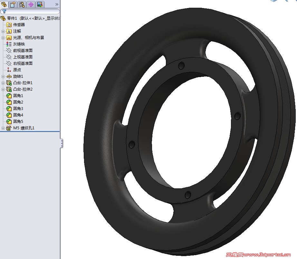Click the annotations folder icon
This screenshot has width=297, height=259.
[x=9, y=31]
